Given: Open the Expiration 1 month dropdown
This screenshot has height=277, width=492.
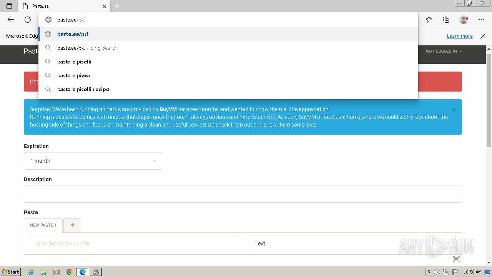Looking at the screenshot, I should [x=93, y=161].
